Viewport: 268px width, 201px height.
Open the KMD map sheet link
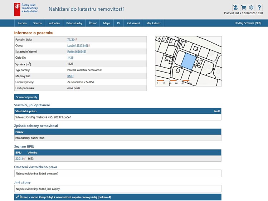[x=70, y=76]
